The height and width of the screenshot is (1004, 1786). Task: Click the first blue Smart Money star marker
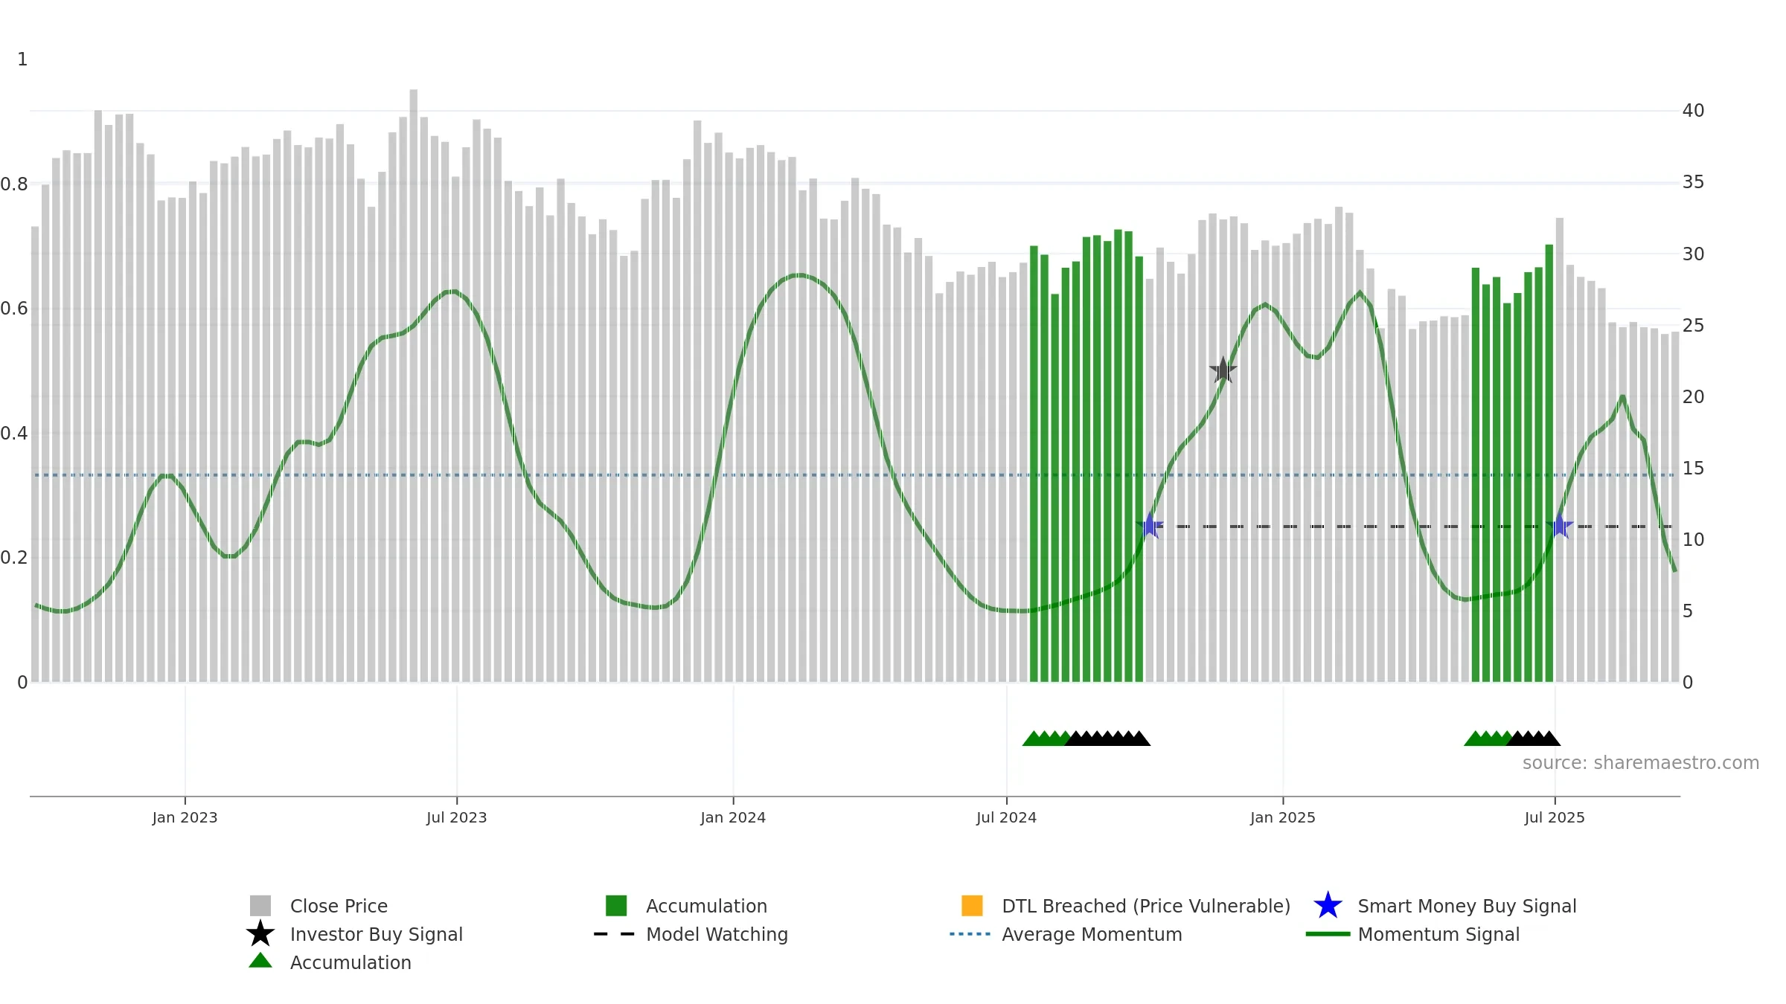1150,526
